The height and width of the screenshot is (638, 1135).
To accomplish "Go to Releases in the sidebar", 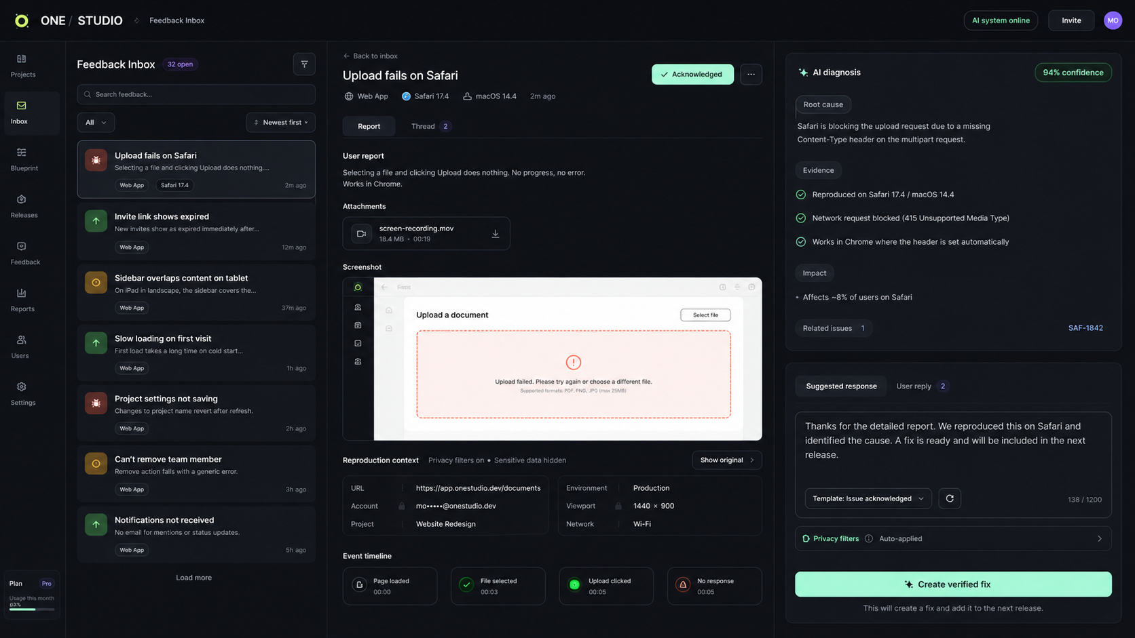I will point(22,206).
